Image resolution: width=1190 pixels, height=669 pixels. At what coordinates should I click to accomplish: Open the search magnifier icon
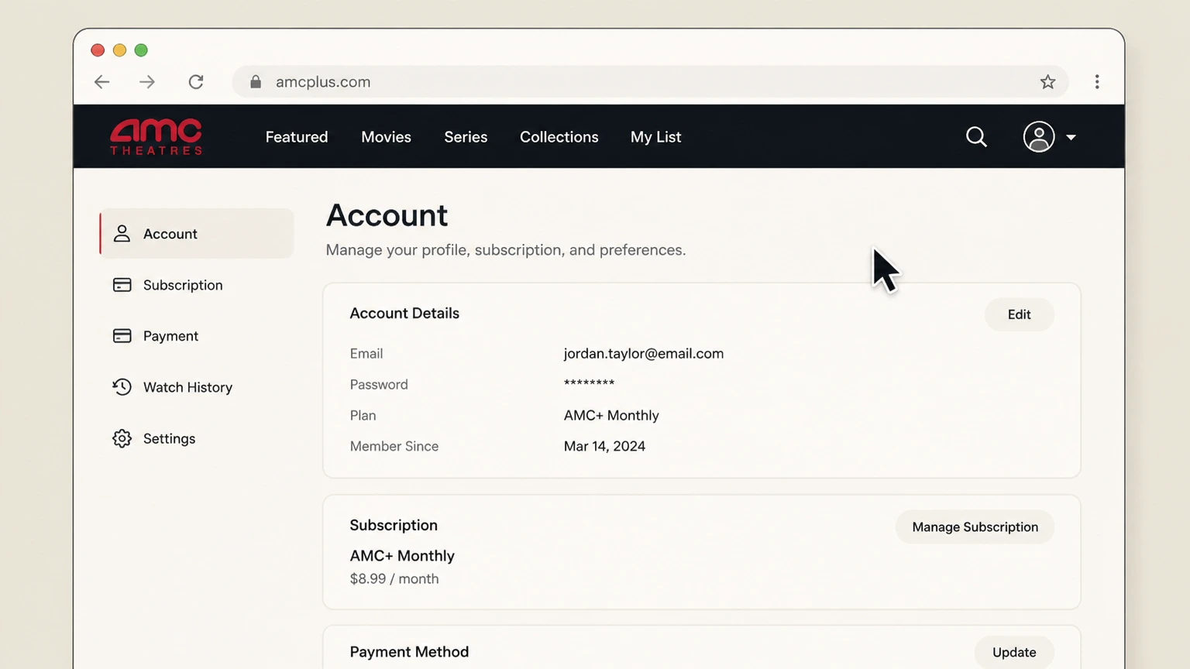point(976,137)
